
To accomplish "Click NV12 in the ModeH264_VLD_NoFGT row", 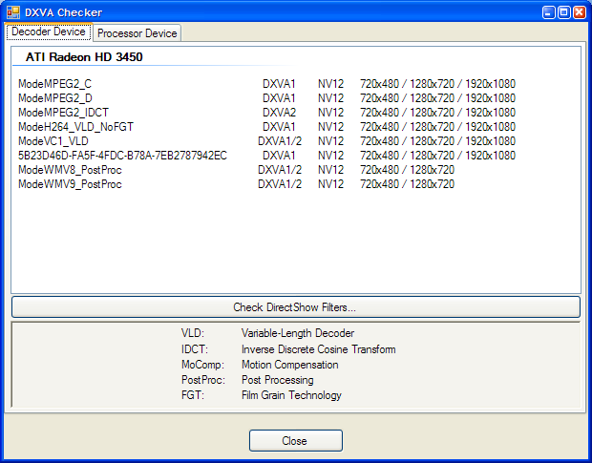I will click(330, 127).
